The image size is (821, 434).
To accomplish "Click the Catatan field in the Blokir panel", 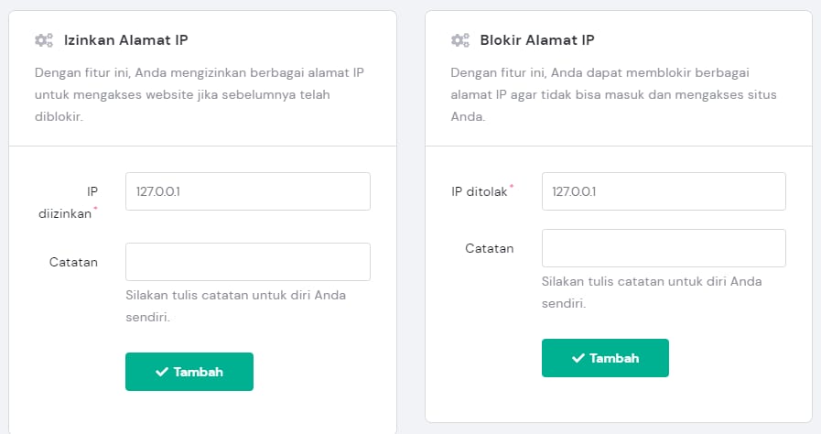I will (664, 248).
